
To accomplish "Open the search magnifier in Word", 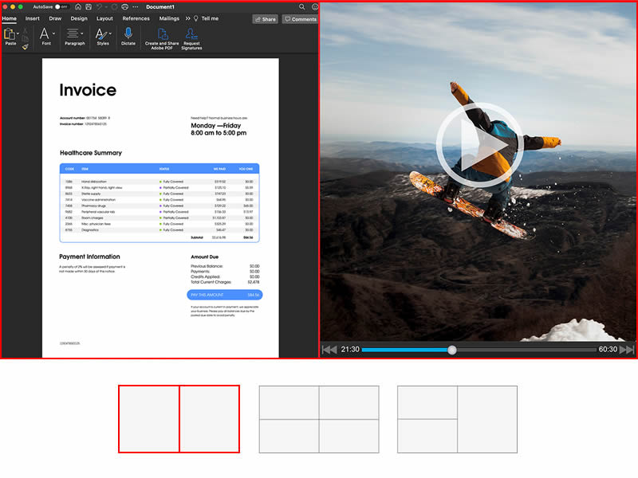I will pyautogui.click(x=301, y=6).
